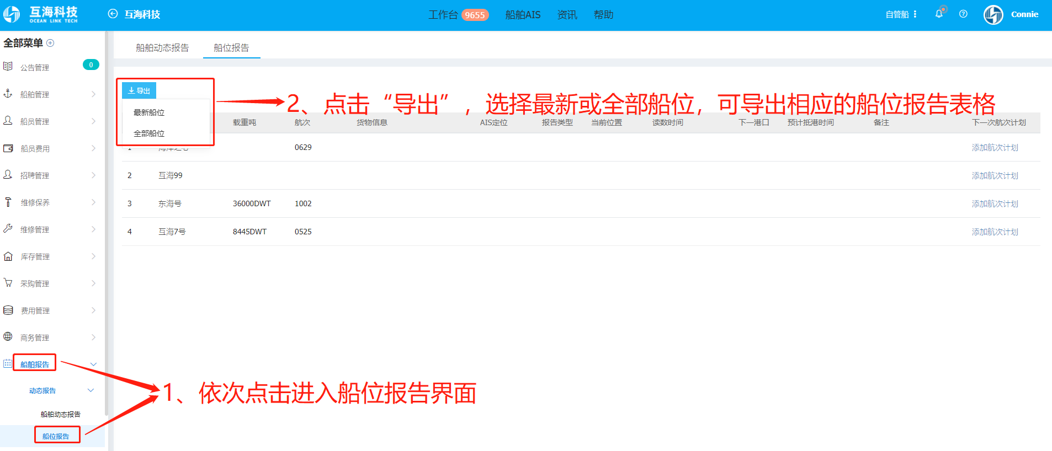
Task: Click the 下一次航次计划 column header
Action: (999, 122)
